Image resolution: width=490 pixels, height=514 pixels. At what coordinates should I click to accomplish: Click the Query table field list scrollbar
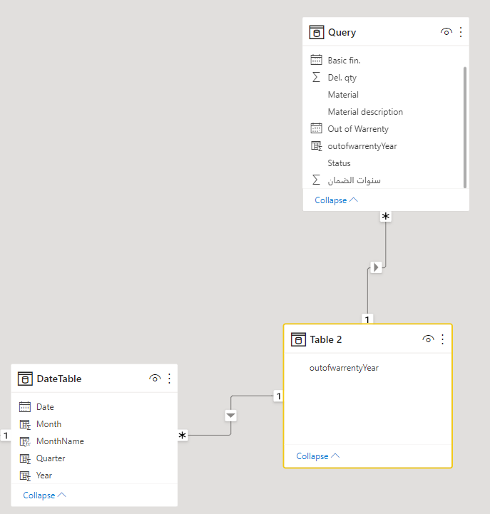pyautogui.click(x=465, y=127)
